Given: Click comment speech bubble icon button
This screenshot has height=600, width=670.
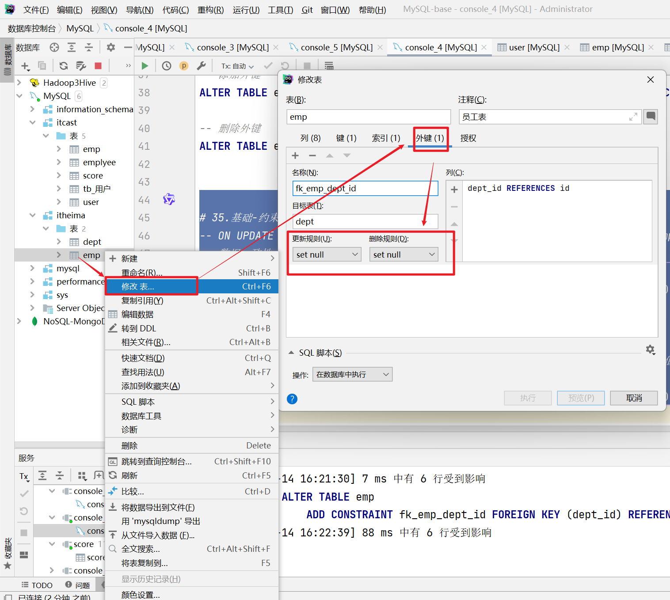Looking at the screenshot, I should pos(651,117).
